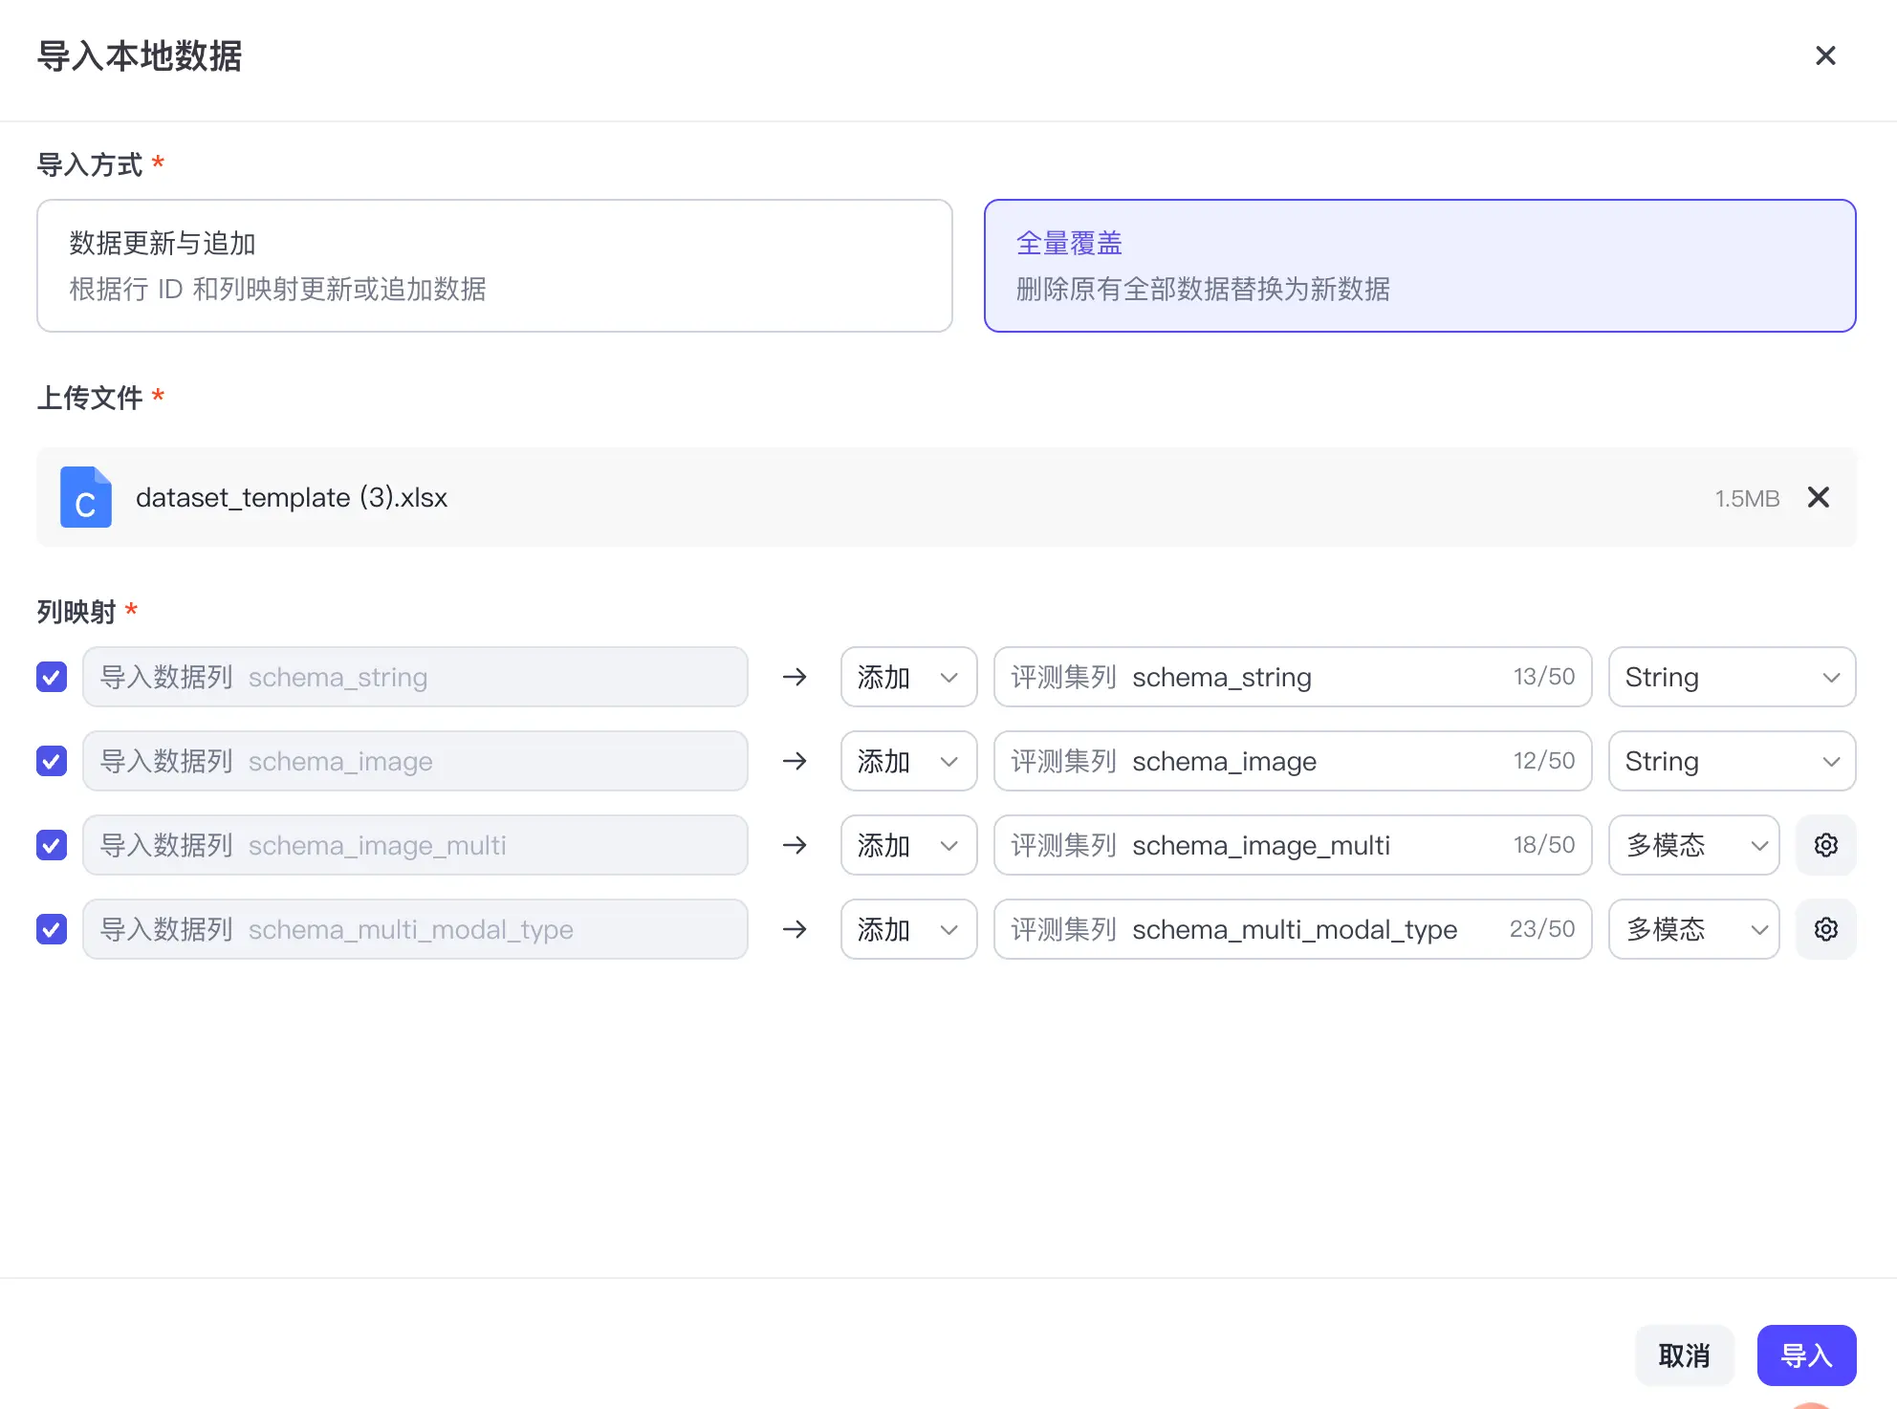Uncheck the schema_multi_modal_type column mapping checkbox
Viewport: 1897px width, 1409px height.
(52, 929)
